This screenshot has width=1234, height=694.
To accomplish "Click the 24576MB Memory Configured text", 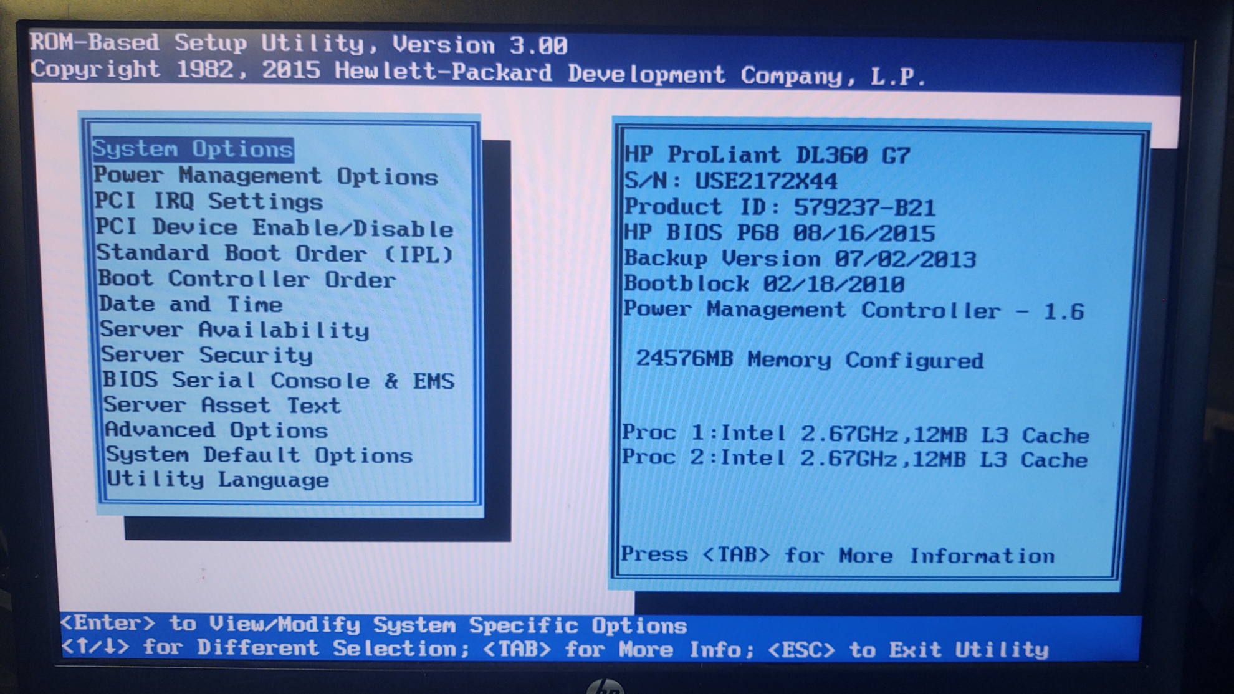I will pos(809,360).
